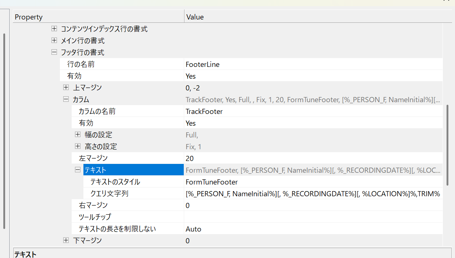Collapse the カラム property group
This screenshot has height=258, width=455.
66,99
